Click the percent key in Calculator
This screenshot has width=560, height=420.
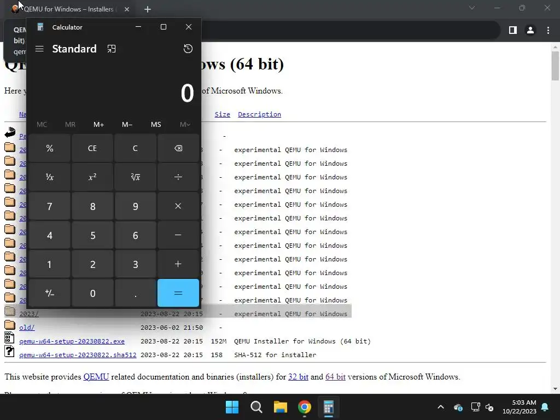pos(50,148)
